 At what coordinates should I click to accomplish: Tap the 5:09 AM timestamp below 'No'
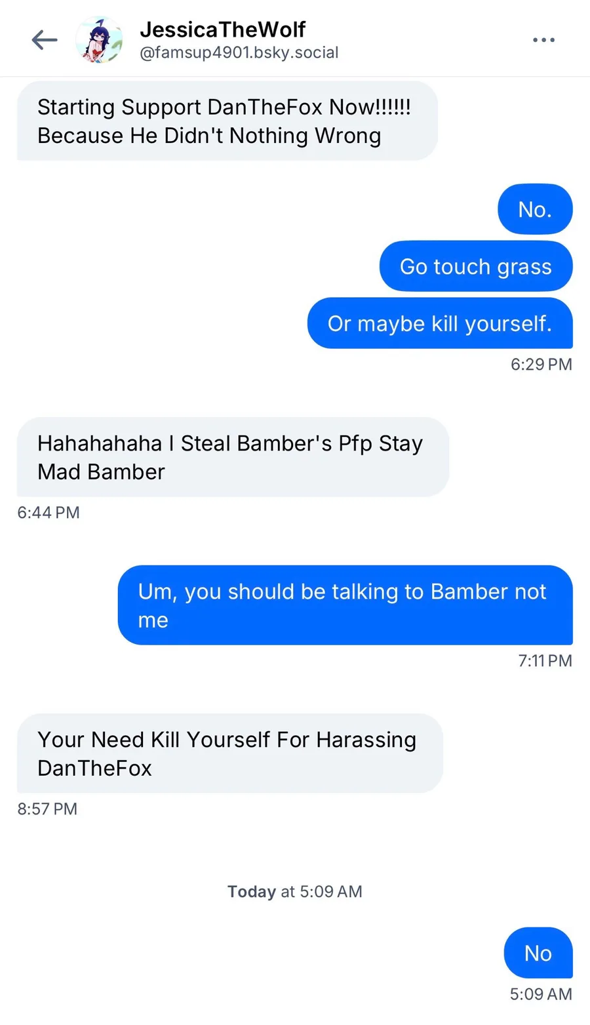point(541,994)
